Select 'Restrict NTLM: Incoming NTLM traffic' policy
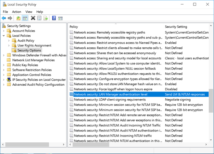 113,136
